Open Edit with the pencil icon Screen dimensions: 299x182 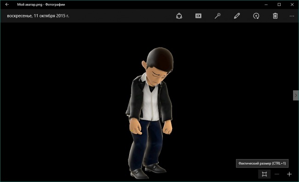(237, 16)
